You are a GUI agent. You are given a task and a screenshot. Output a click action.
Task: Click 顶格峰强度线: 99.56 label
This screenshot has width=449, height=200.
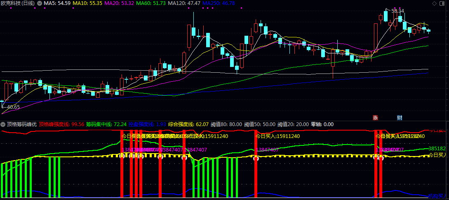pos(61,124)
